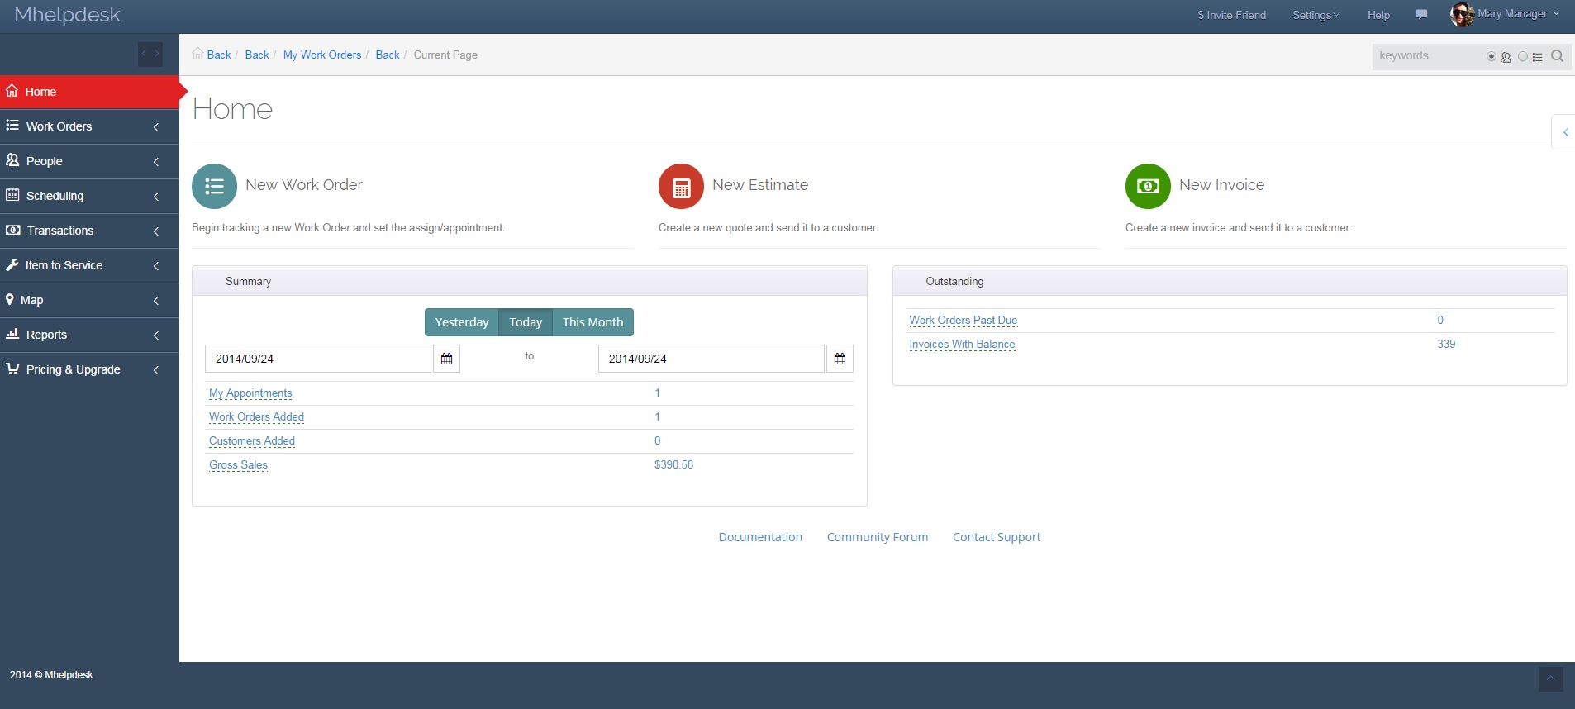Image resolution: width=1575 pixels, height=709 pixels.
Task: Click the Scheduling calendar icon in sidebar
Action: pos(12,195)
